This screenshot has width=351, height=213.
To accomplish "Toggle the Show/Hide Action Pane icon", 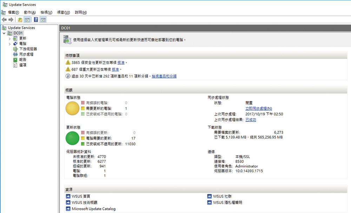I will 43,20.
